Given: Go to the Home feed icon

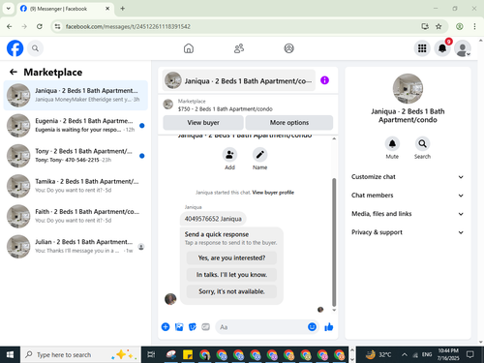Looking at the screenshot, I should 189,48.
